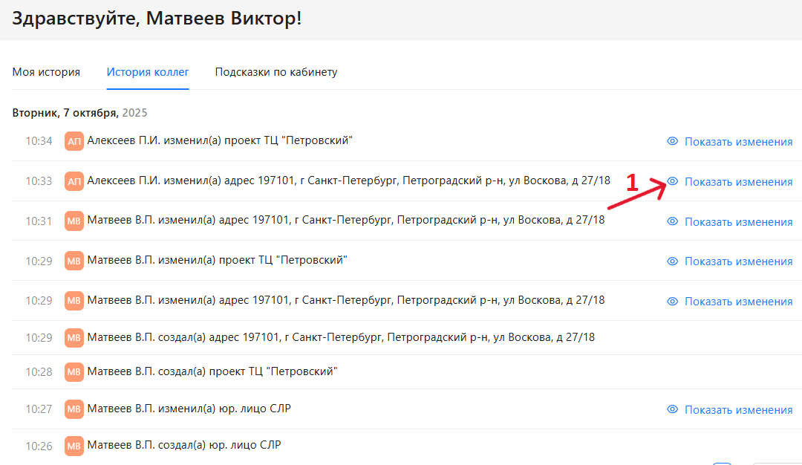Toggle the eye icon on the 10:31 address change row

[672, 221]
